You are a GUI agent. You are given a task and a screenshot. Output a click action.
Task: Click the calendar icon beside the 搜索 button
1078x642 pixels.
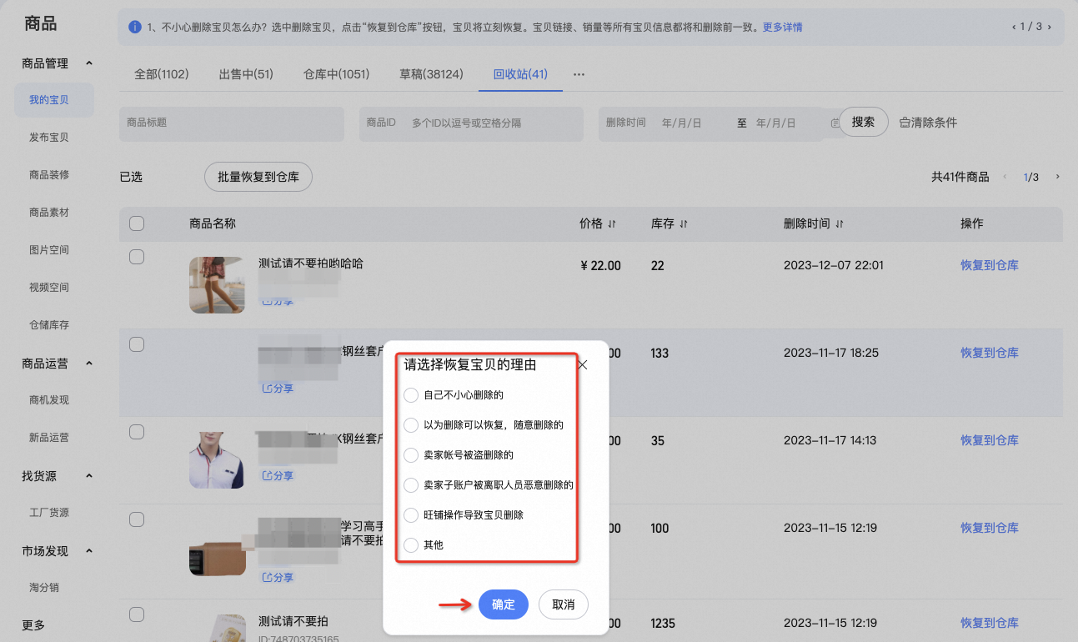click(836, 122)
